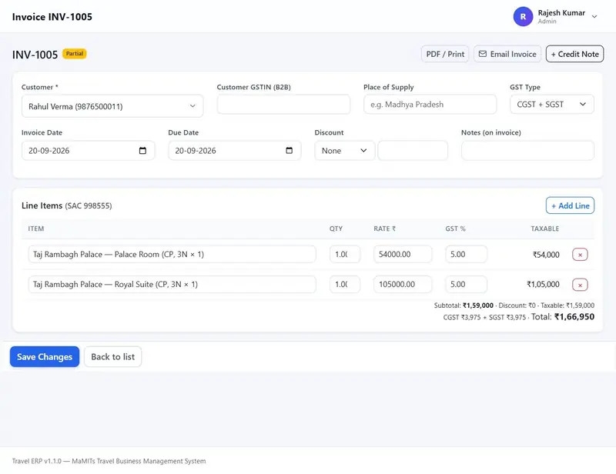This screenshot has height=474, width=616.
Task: Click the Invoice Date field
Action: click(88, 151)
